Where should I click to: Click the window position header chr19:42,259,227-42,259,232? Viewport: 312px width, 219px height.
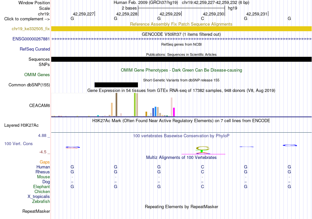(215, 3)
